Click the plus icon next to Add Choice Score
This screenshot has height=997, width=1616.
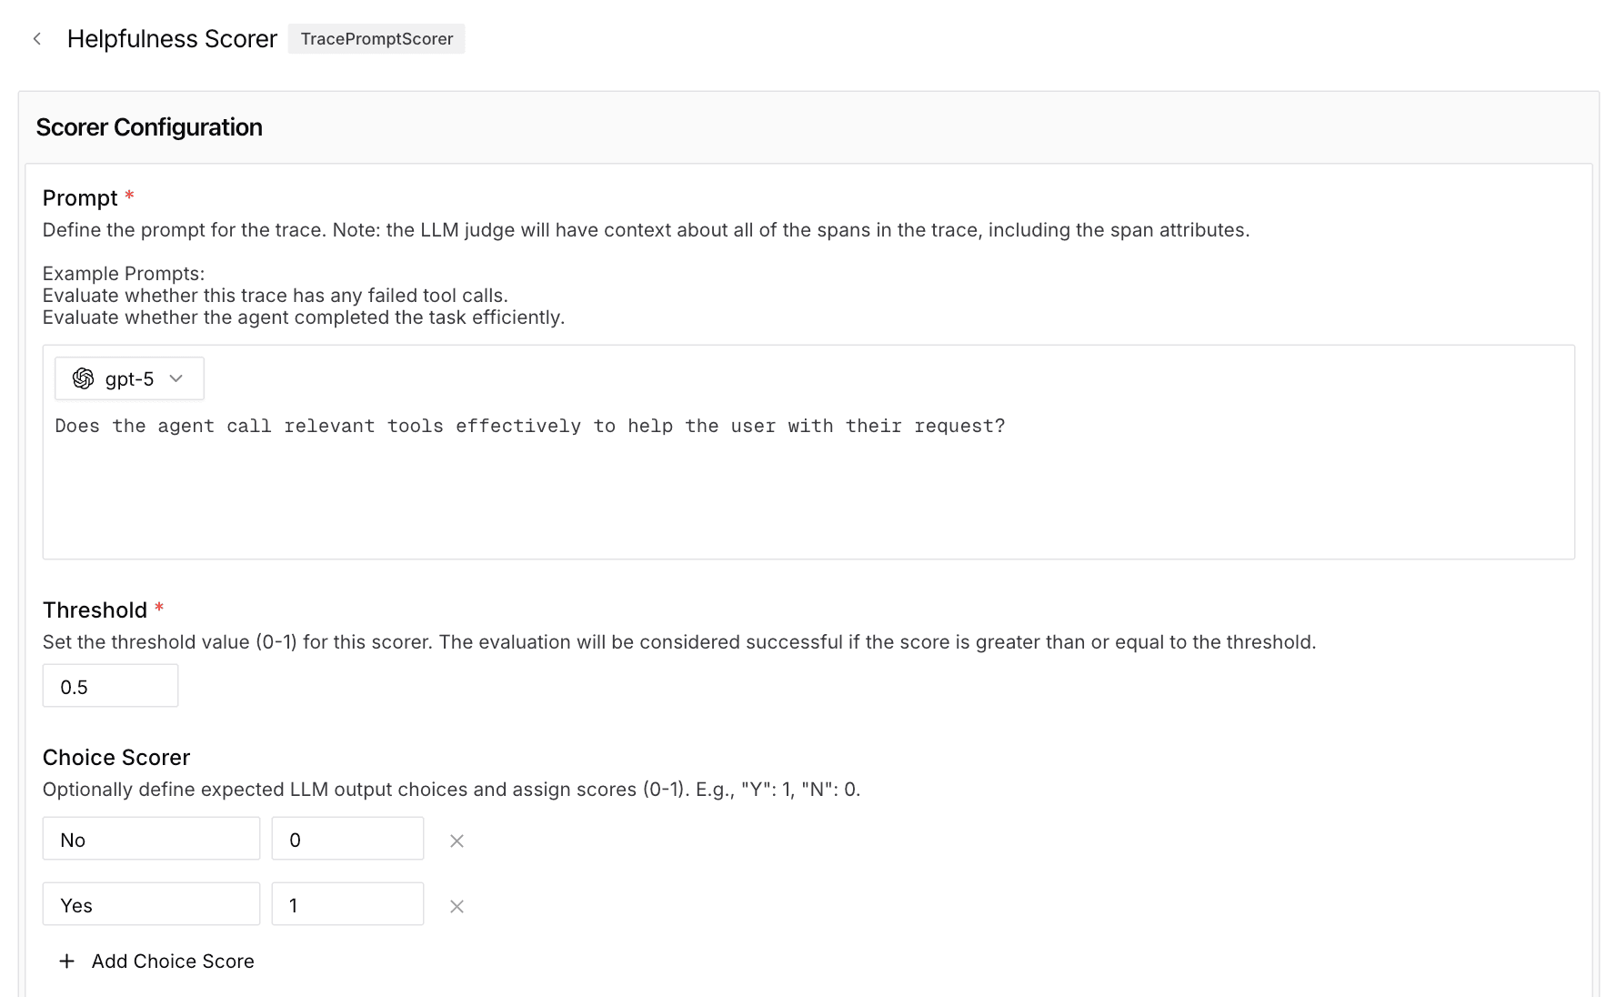pos(66,961)
